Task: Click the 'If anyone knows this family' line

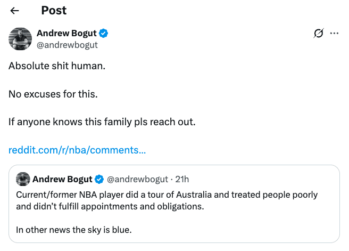Action: tap(102, 122)
